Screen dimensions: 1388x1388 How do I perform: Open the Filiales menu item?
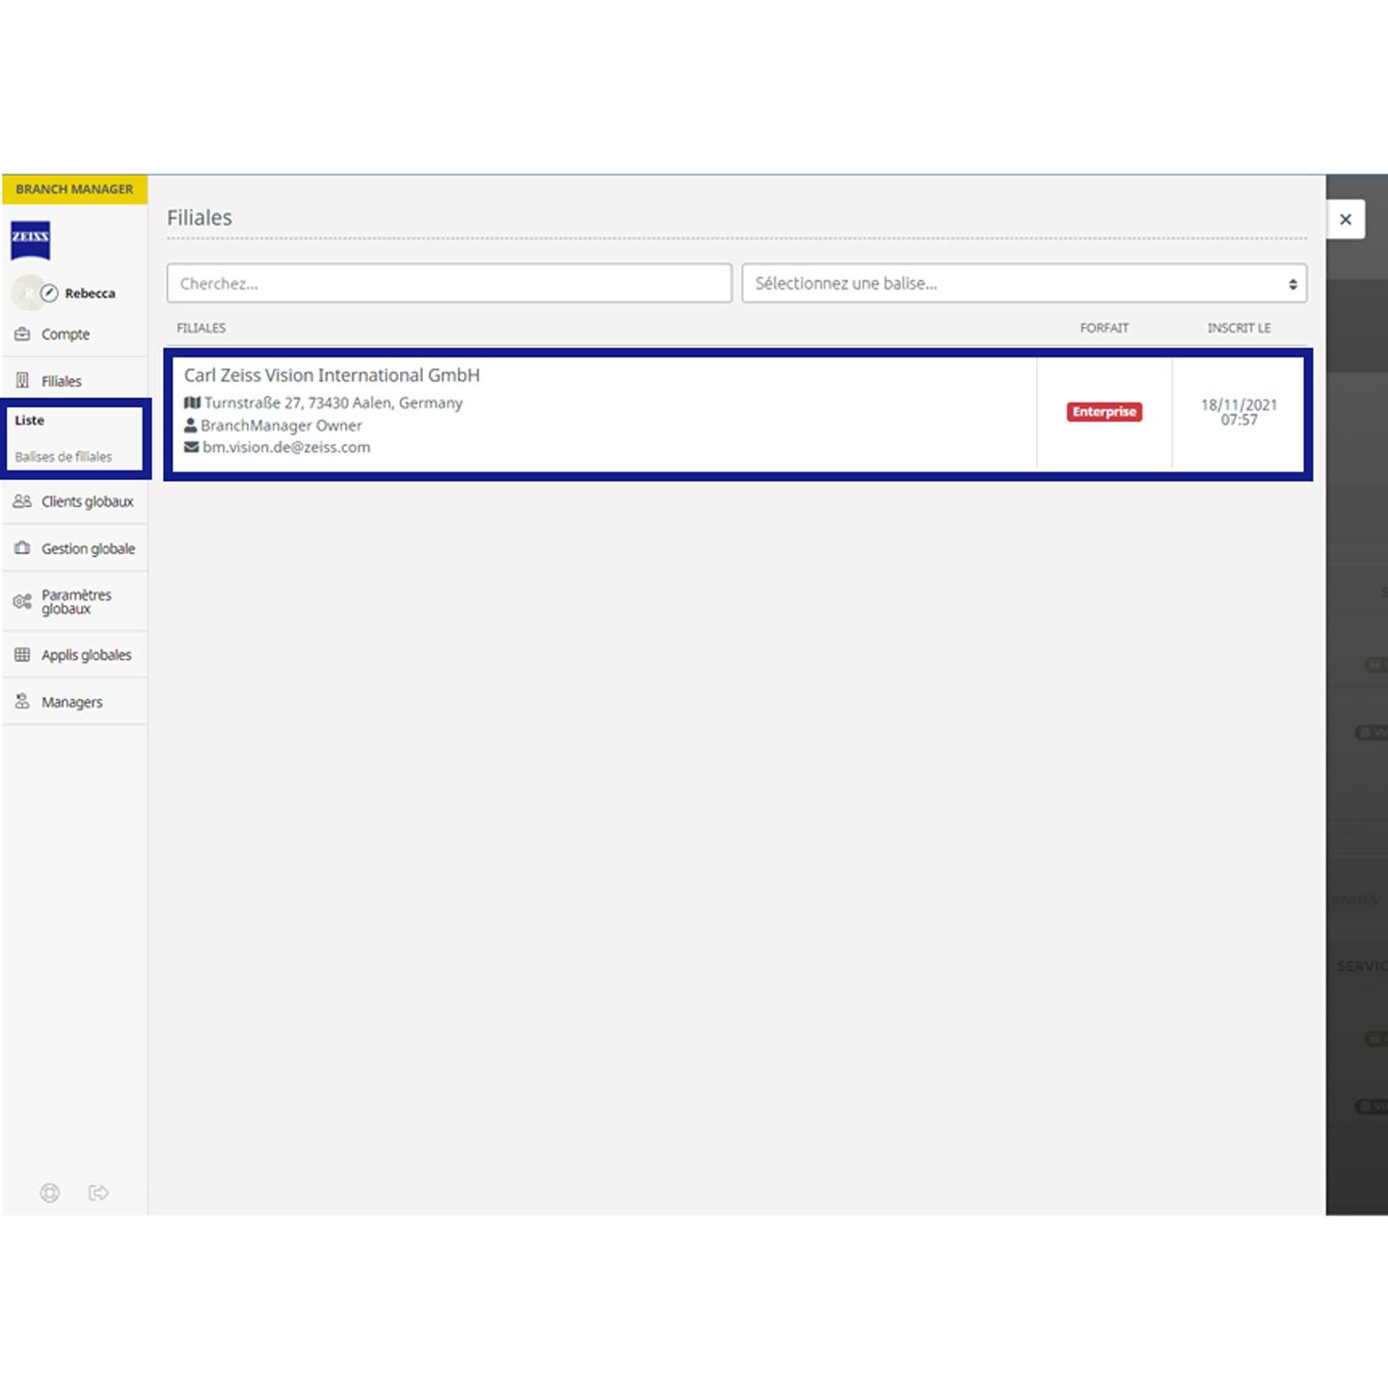coord(75,381)
